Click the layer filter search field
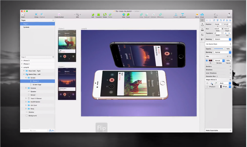 click(x=34, y=130)
